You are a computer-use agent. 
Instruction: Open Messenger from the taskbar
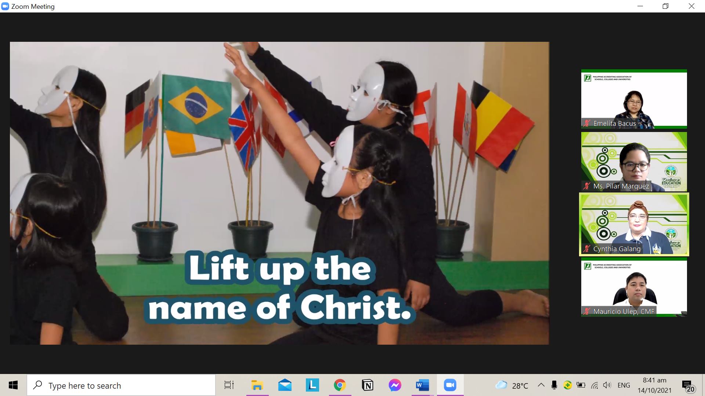coord(395,385)
